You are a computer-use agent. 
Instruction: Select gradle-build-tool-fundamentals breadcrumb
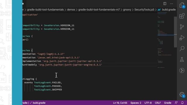pyautogui.click(x=45, y=10)
